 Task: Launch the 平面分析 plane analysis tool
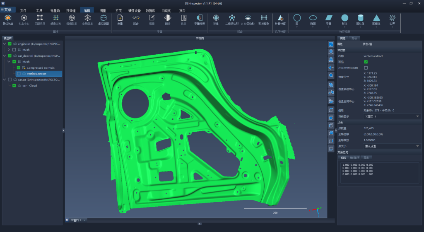[x=199, y=20]
